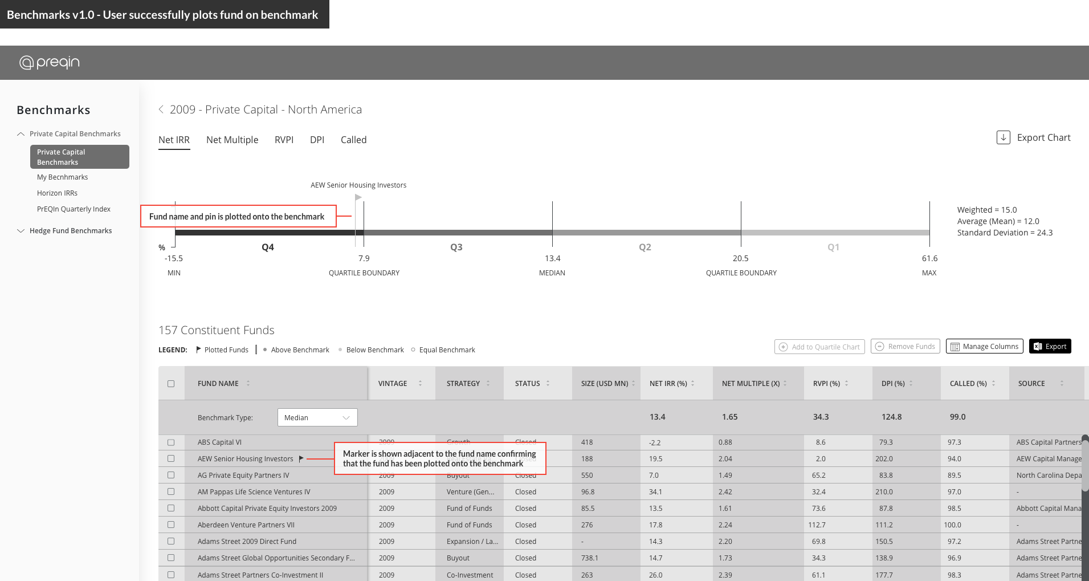This screenshot has height=581, width=1089.
Task: Click the Above Benchmark legend entry
Action: [296, 350]
